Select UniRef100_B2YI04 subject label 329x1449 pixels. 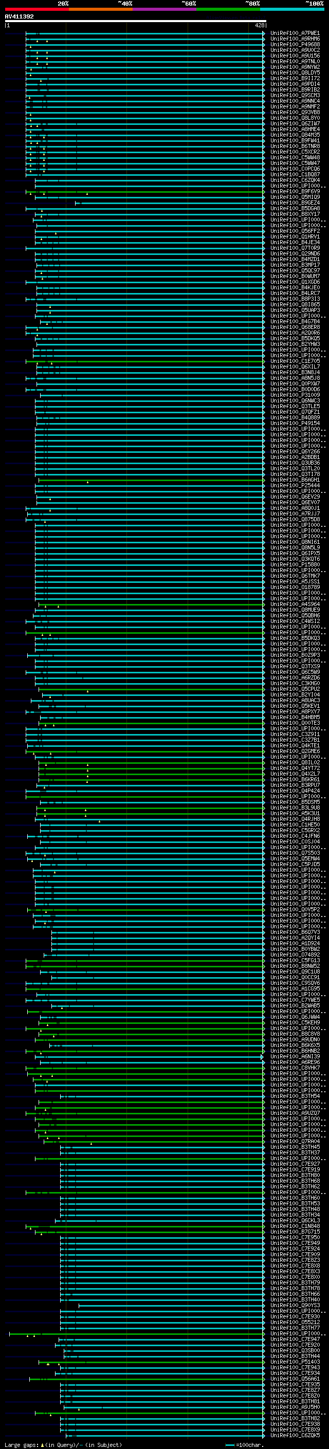295,695
